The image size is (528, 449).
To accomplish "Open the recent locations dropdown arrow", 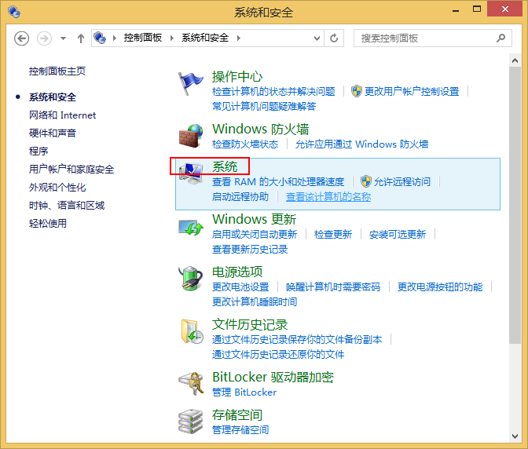I will (x=63, y=38).
